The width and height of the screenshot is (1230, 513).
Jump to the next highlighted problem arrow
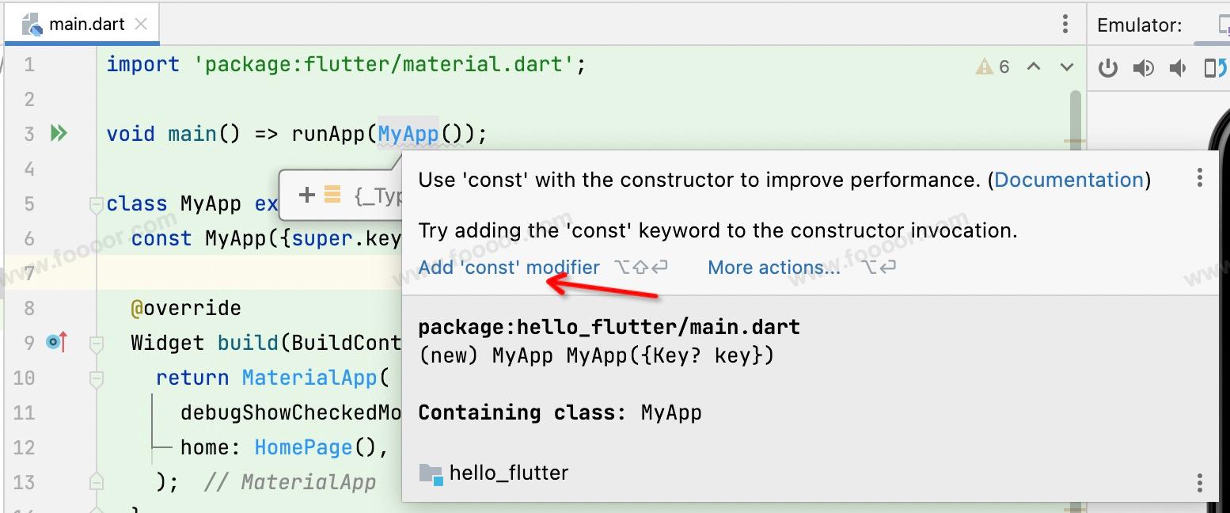pyautogui.click(x=1067, y=66)
